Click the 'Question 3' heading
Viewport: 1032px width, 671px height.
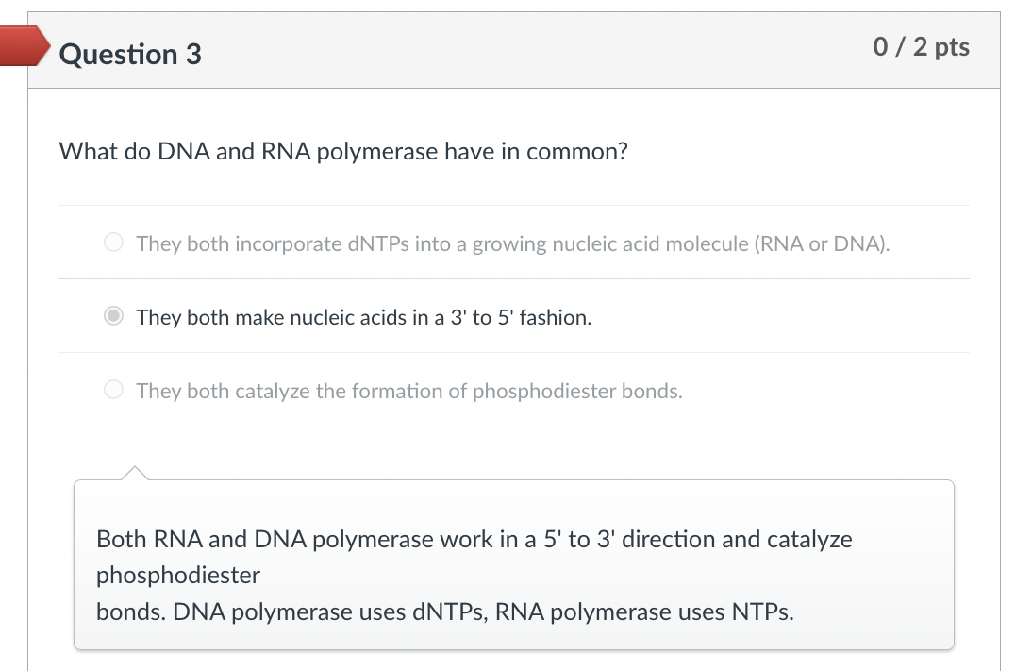click(130, 54)
